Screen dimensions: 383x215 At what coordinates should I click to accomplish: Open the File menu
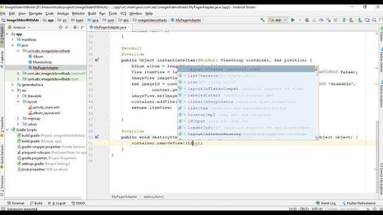3,13
